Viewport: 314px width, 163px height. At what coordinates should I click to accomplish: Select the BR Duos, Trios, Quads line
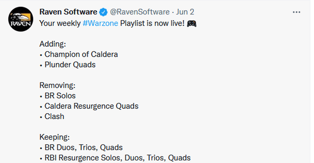[81, 148]
